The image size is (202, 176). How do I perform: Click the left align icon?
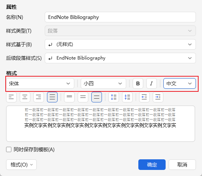11,97
